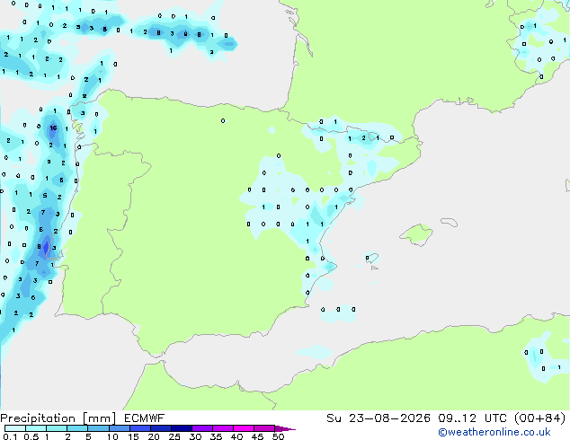Click the legend label '20'
The height and width of the screenshot is (440, 570).
pos(154,436)
